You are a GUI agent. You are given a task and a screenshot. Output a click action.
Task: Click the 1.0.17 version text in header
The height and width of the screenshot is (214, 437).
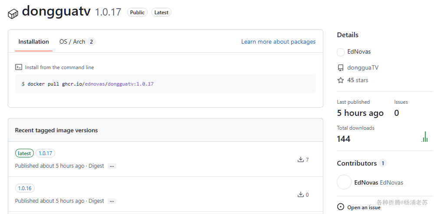click(x=108, y=12)
